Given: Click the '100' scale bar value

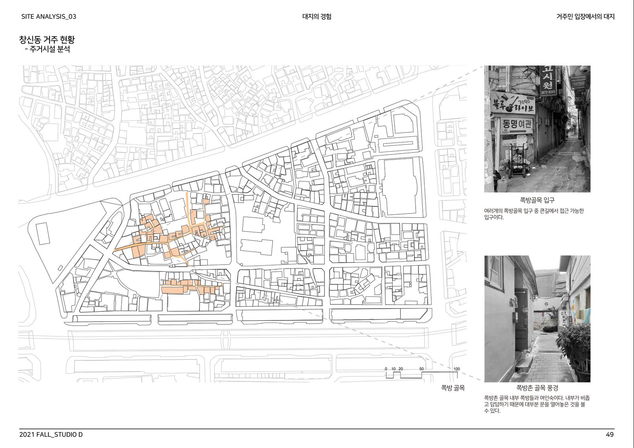Looking at the screenshot, I should [456, 369].
